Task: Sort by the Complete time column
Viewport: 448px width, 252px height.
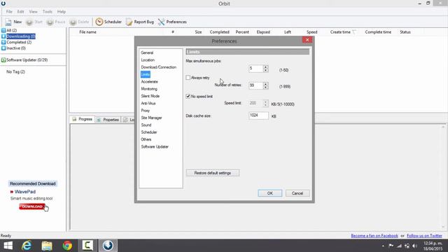Action: pos(378,32)
